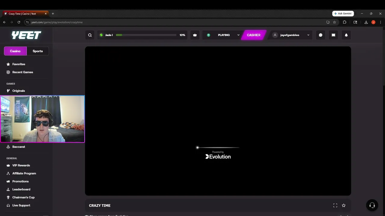
Task: Go back in browser history
Action: [x=4, y=22]
